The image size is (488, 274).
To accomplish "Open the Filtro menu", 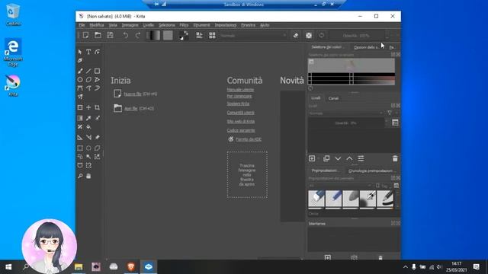I will pos(184,25).
